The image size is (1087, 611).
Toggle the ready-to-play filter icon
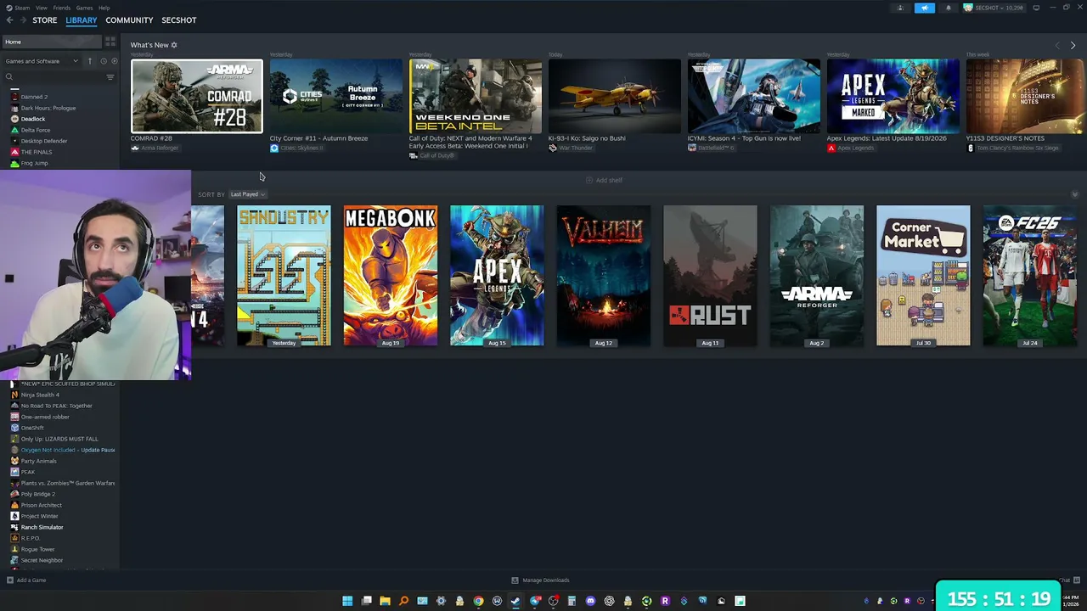[113, 61]
